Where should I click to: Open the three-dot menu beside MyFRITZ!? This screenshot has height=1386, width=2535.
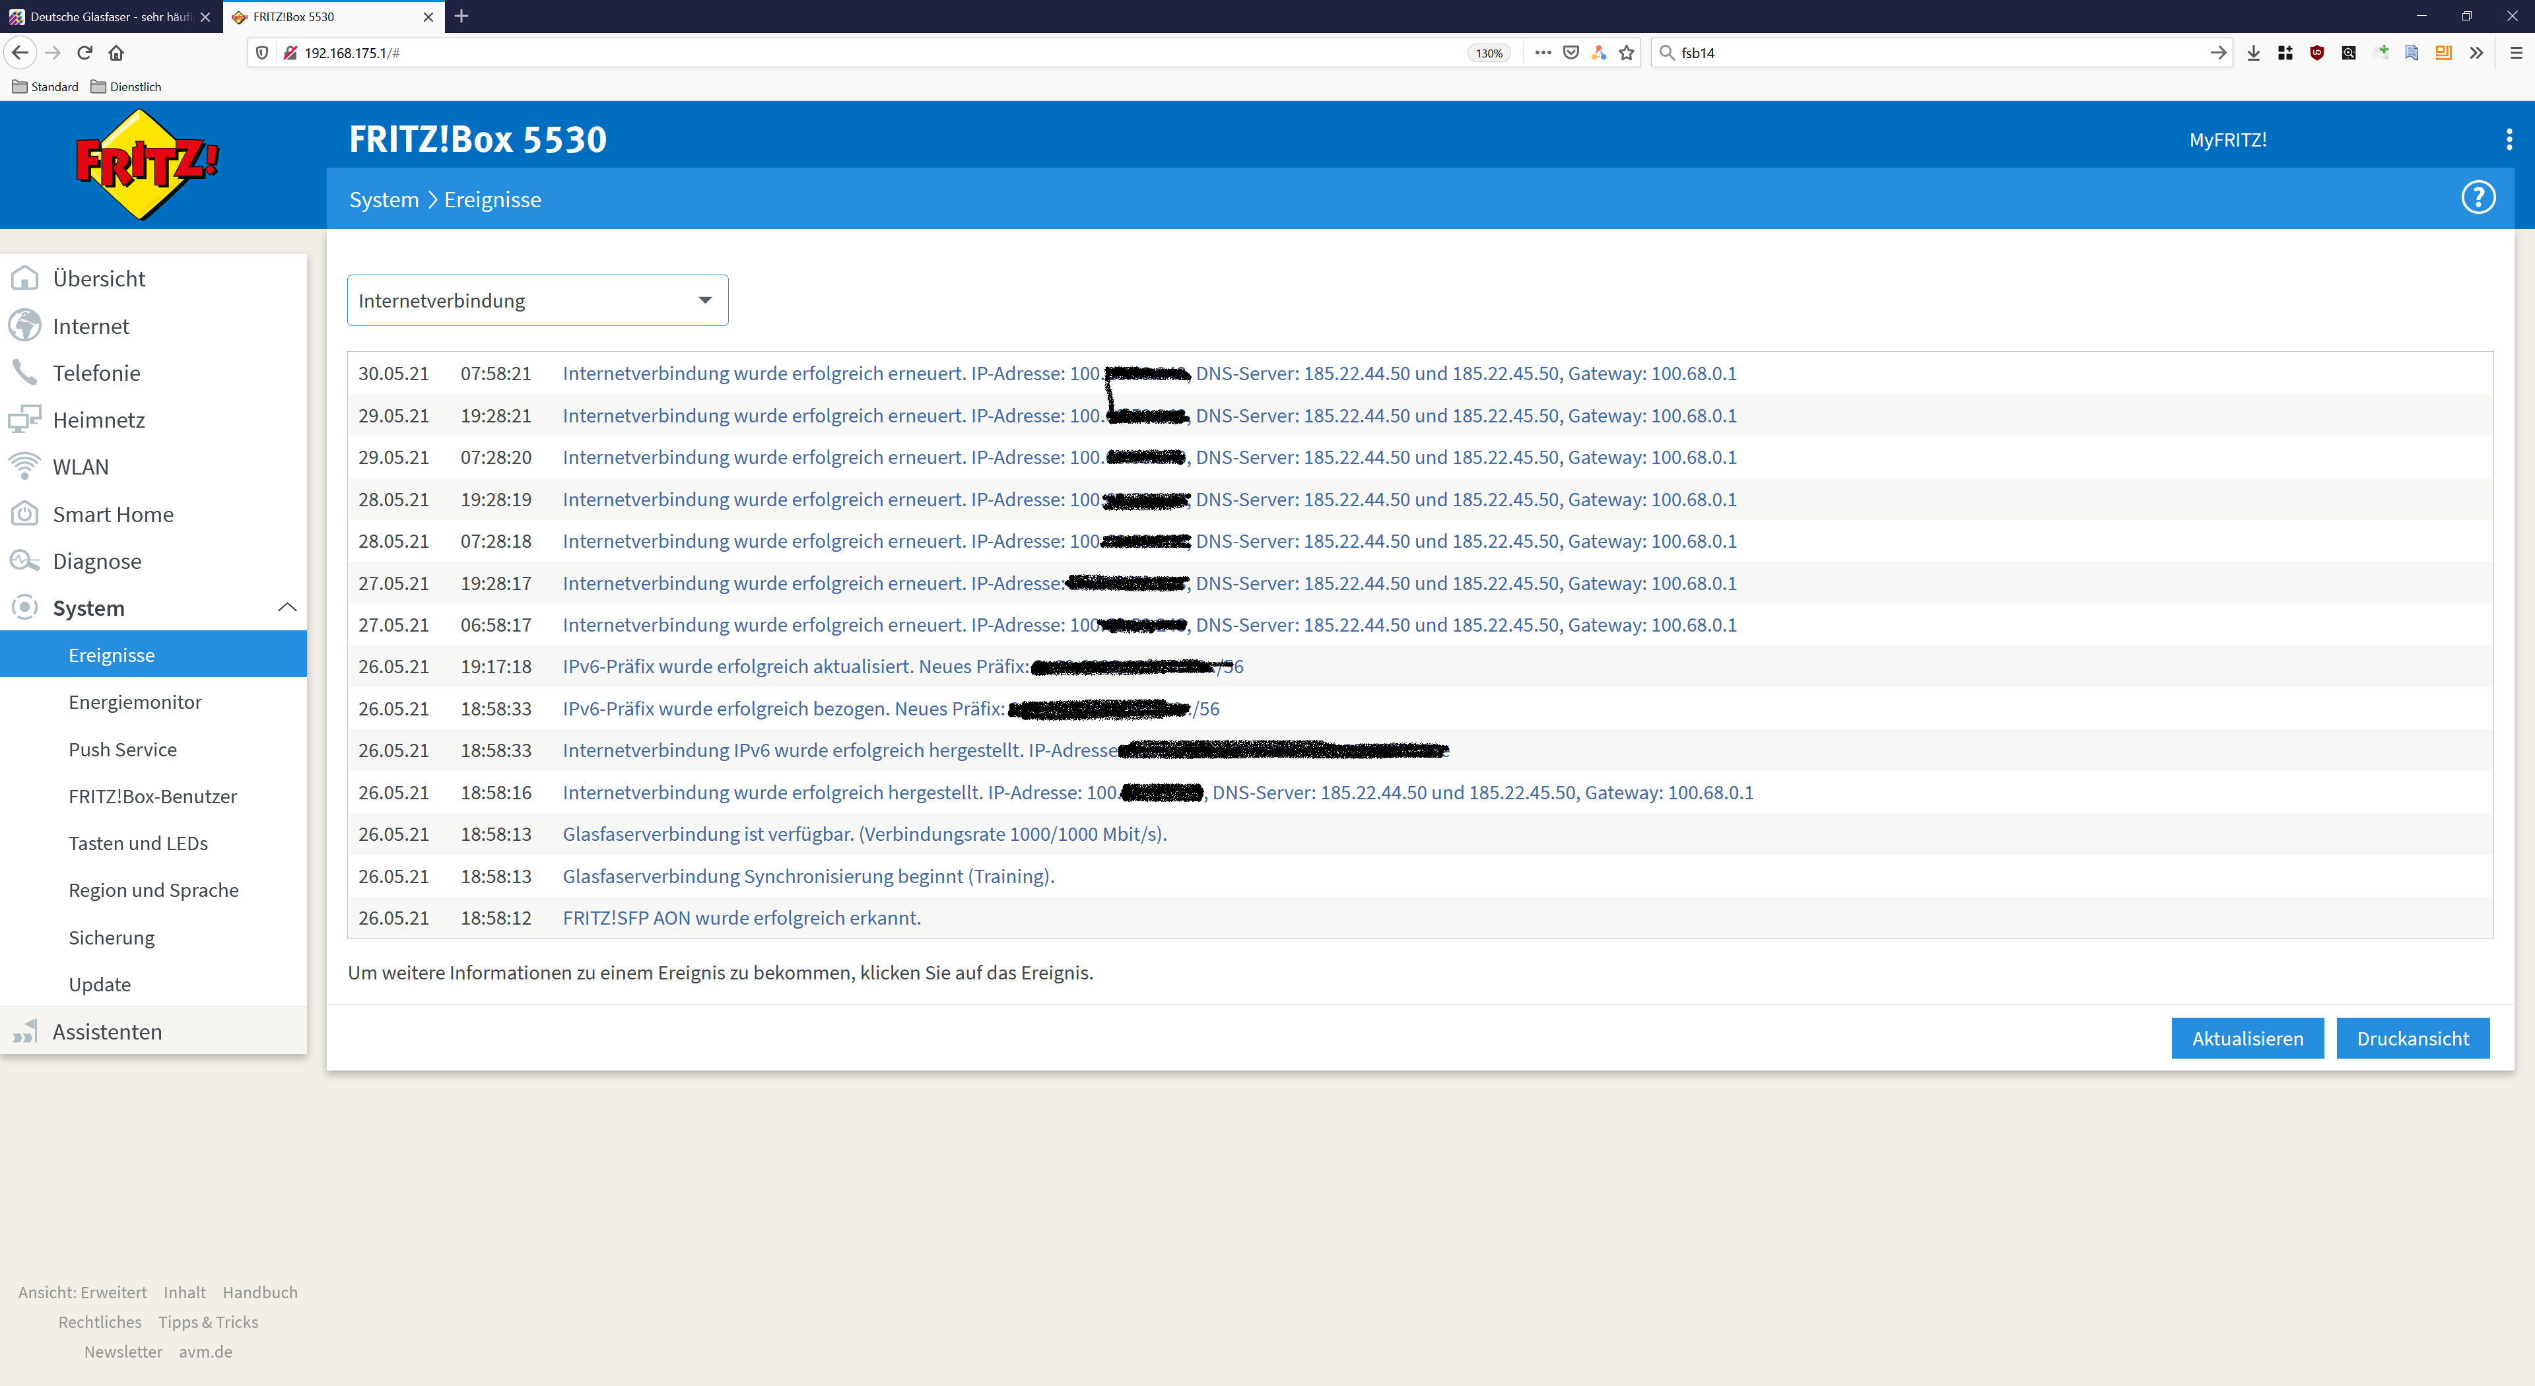click(x=2509, y=140)
